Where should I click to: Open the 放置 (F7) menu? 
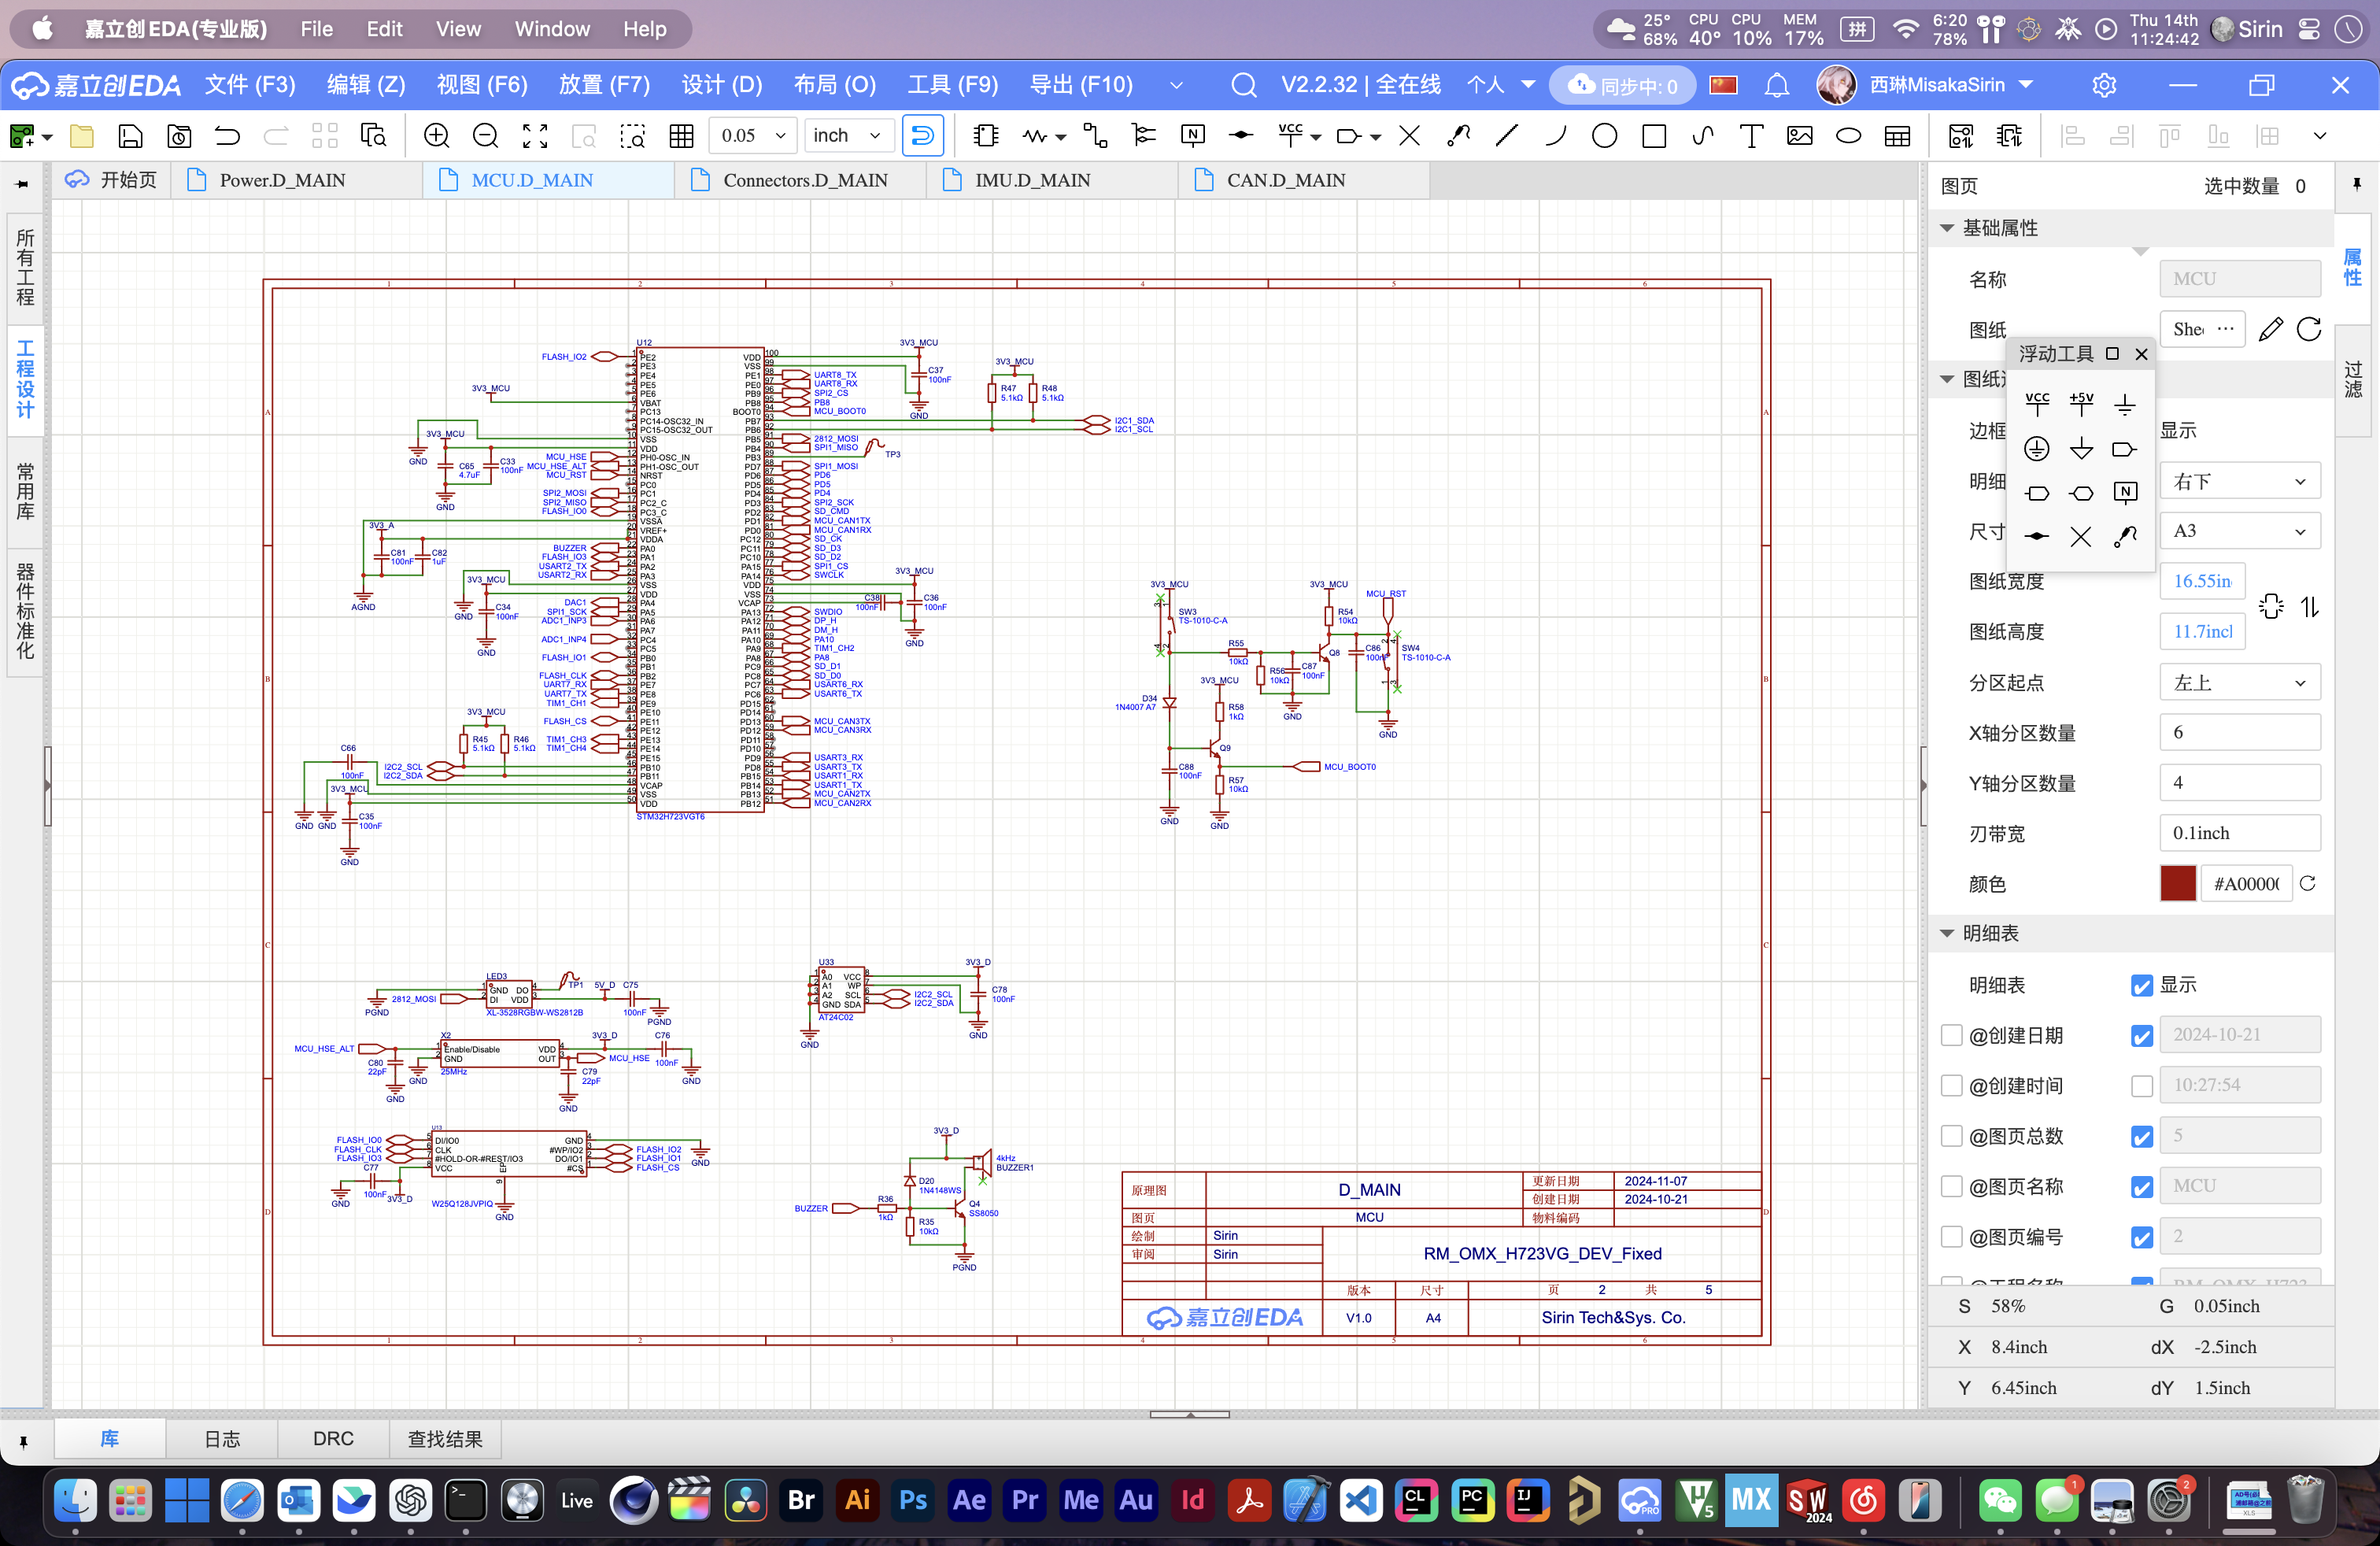pyautogui.click(x=604, y=85)
